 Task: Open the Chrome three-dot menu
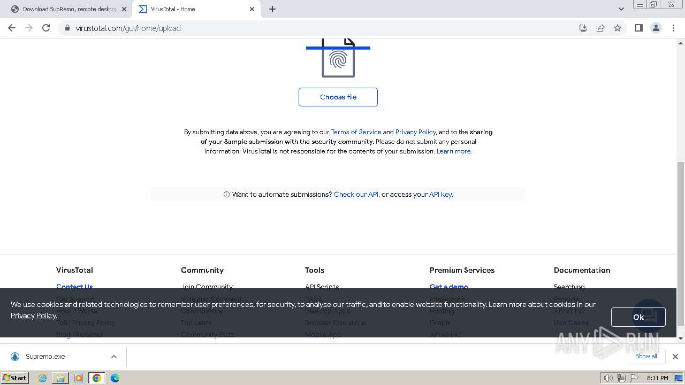pos(674,28)
